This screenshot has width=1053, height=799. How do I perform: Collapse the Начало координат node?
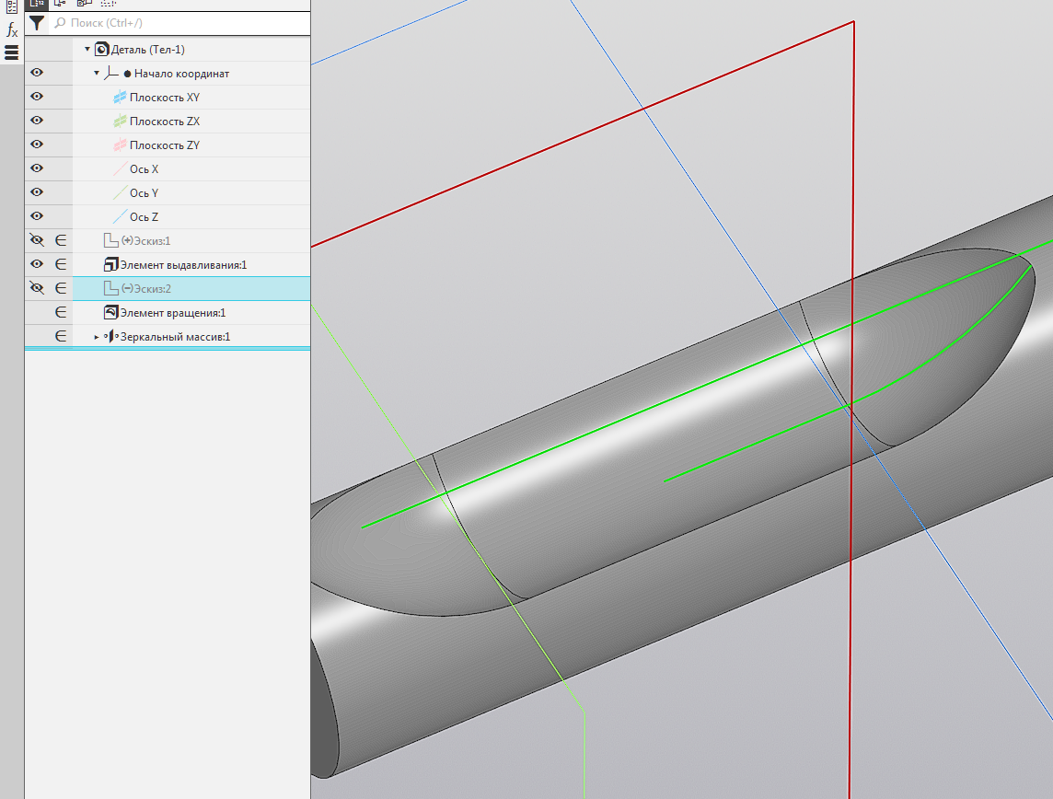pos(97,74)
